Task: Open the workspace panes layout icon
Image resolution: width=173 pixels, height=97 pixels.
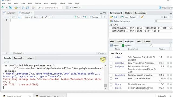Action: click(67, 8)
